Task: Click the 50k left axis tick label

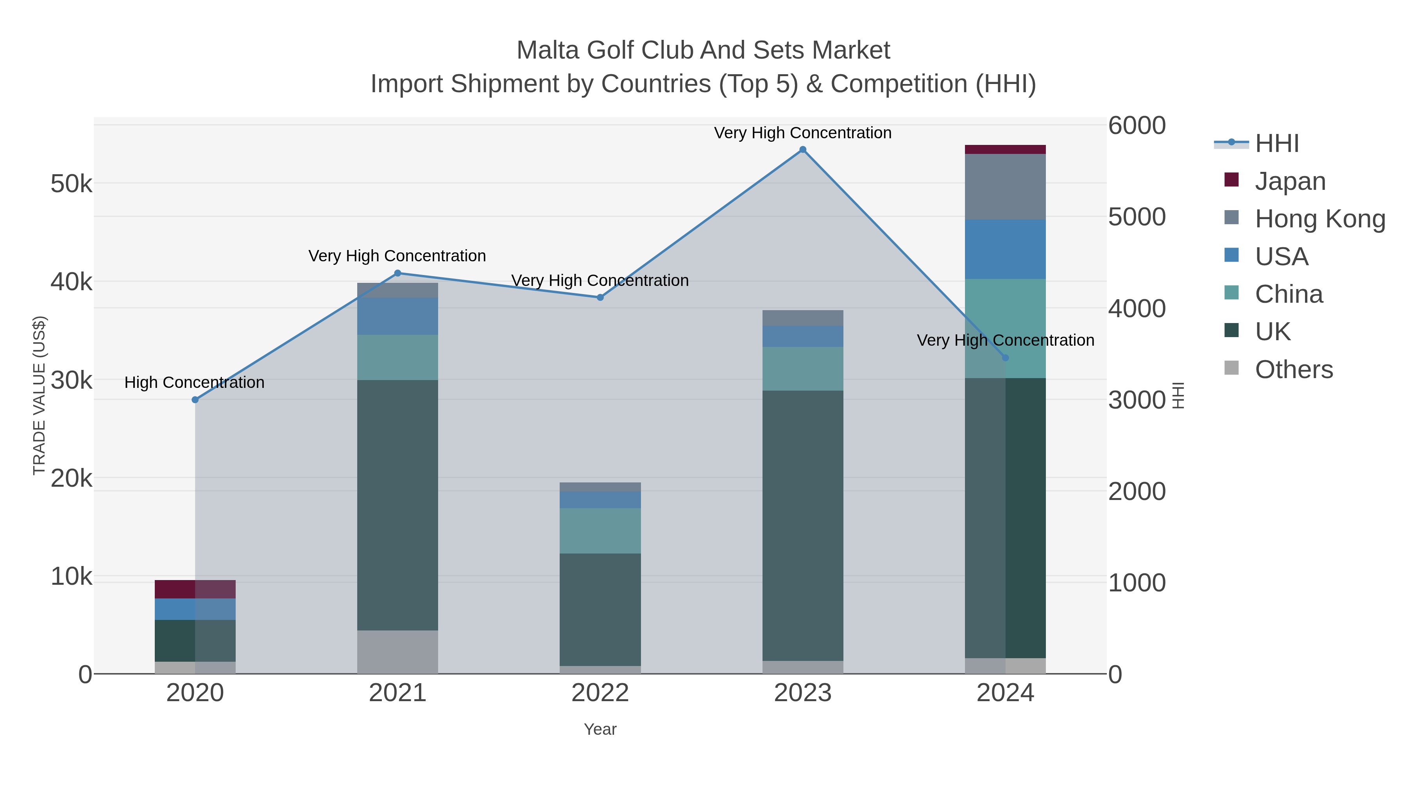Action: point(72,184)
